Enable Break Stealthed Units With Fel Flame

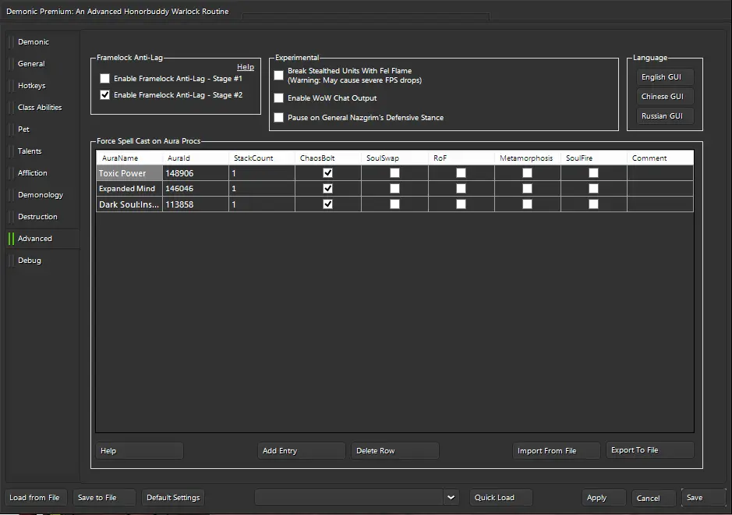coord(279,75)
